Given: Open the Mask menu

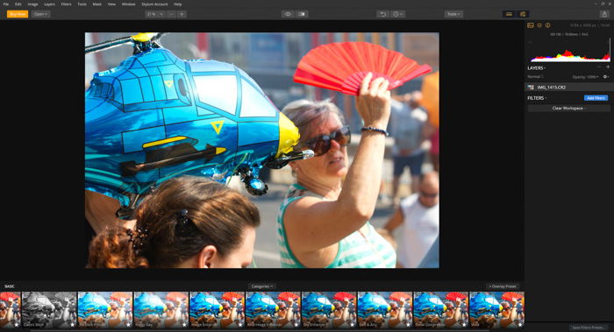Looking at the screenshot, I should [97, 4].
